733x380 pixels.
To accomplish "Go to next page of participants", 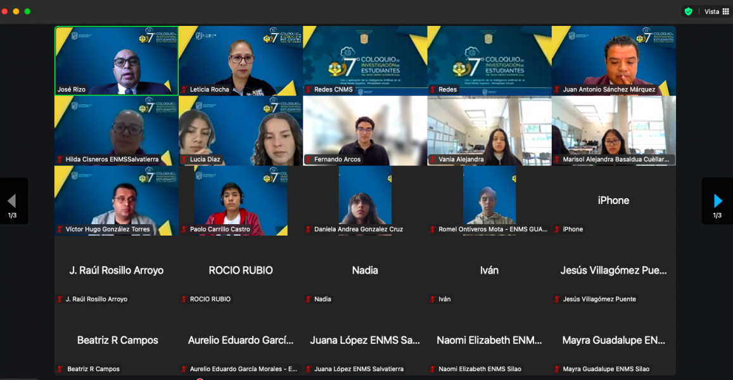I will coord(717,201).
